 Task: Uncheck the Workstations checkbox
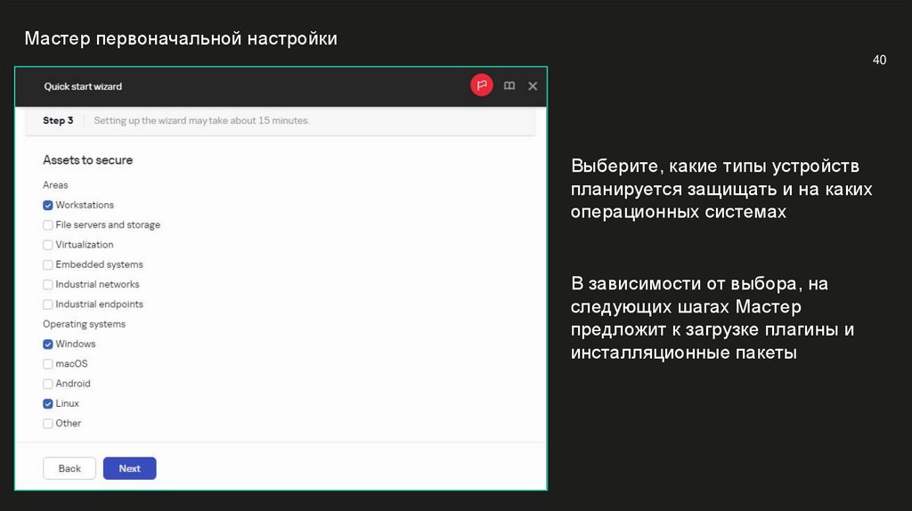point(48,206)
